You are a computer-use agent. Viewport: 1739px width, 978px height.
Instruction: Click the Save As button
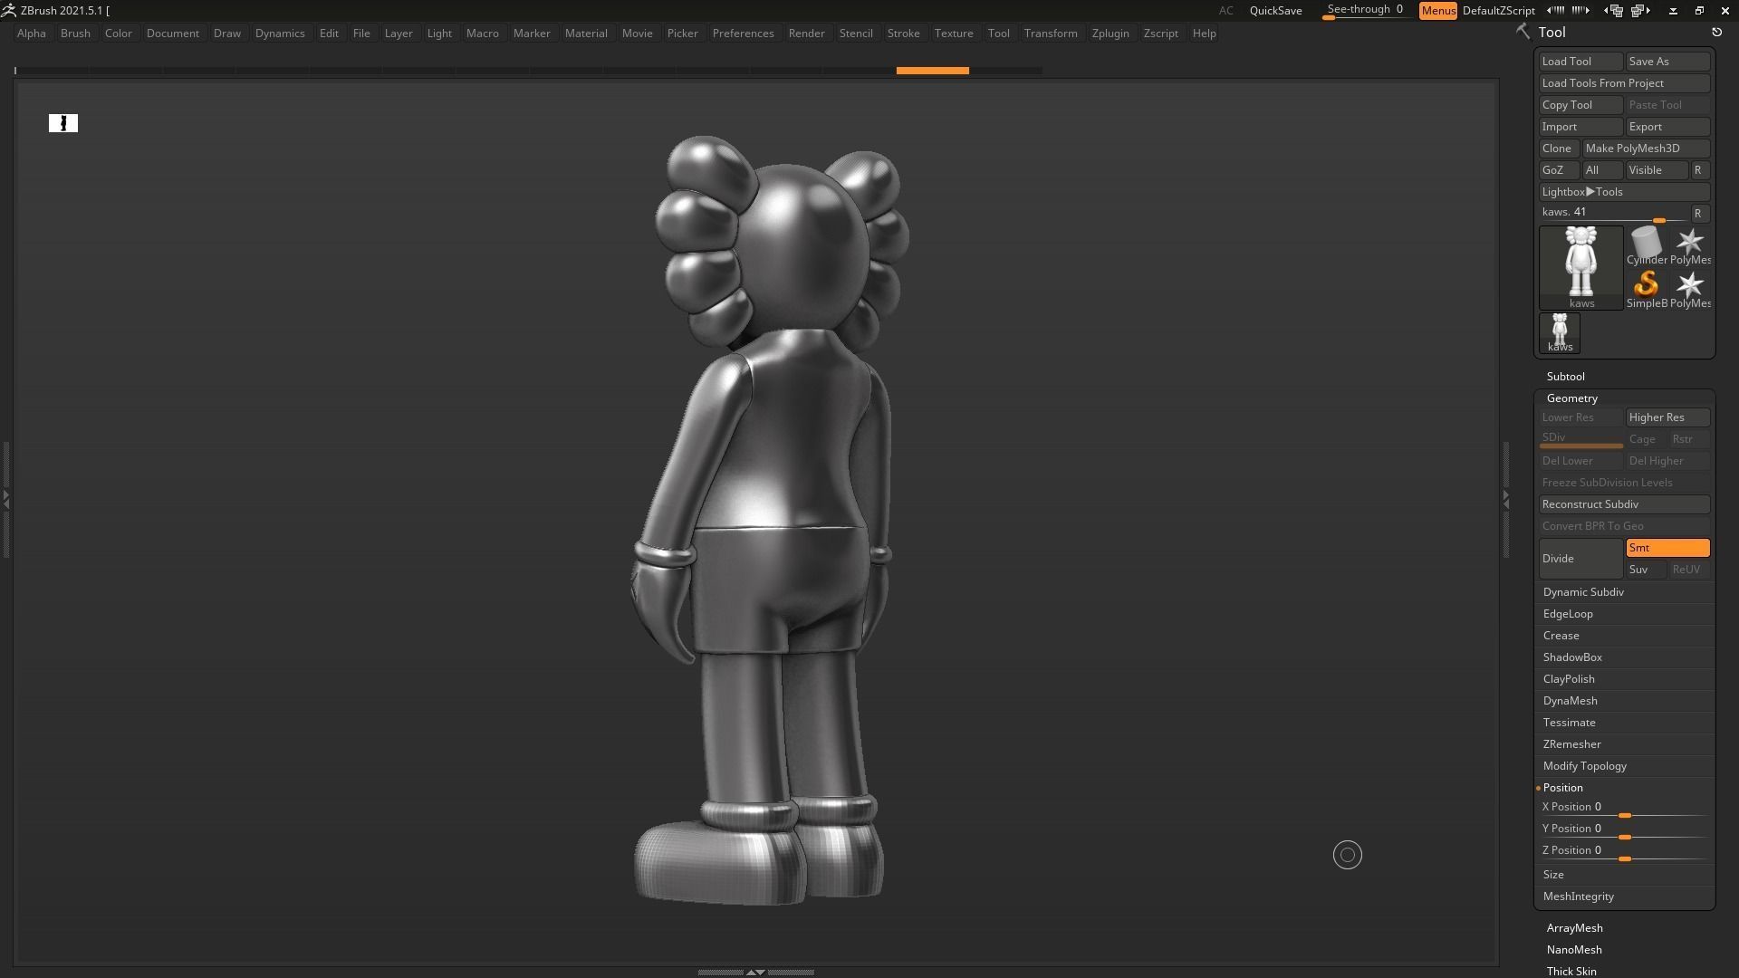1667,62
